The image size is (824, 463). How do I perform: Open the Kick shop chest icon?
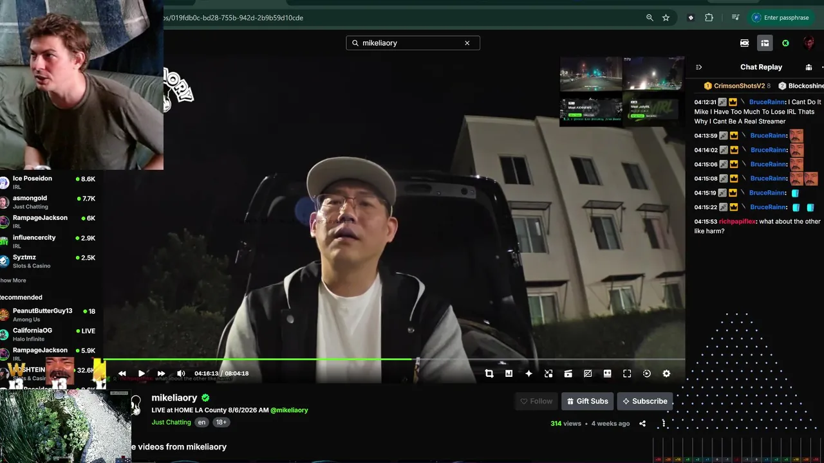click(765, 43)
